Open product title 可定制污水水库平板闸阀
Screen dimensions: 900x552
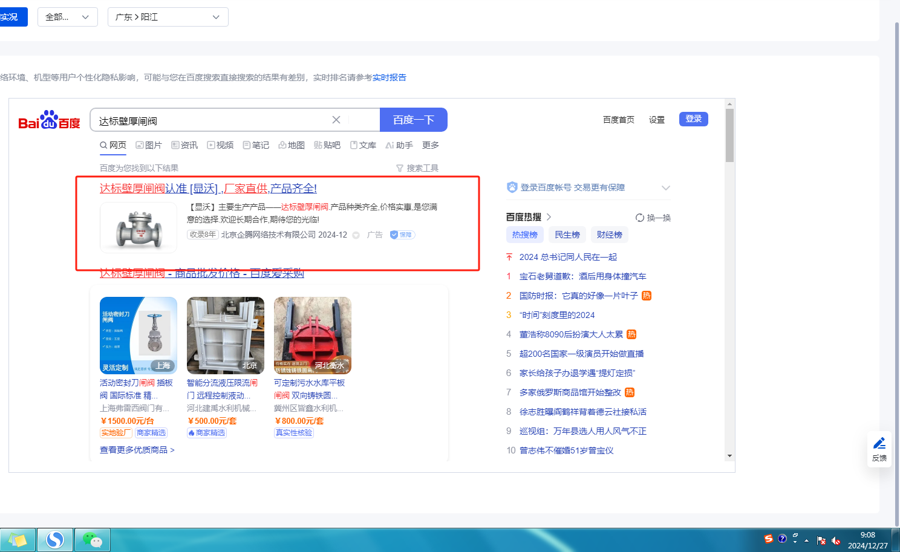[x=310, y=389]
